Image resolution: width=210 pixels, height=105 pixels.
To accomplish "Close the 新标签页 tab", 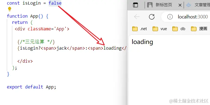I will (180, 5).
